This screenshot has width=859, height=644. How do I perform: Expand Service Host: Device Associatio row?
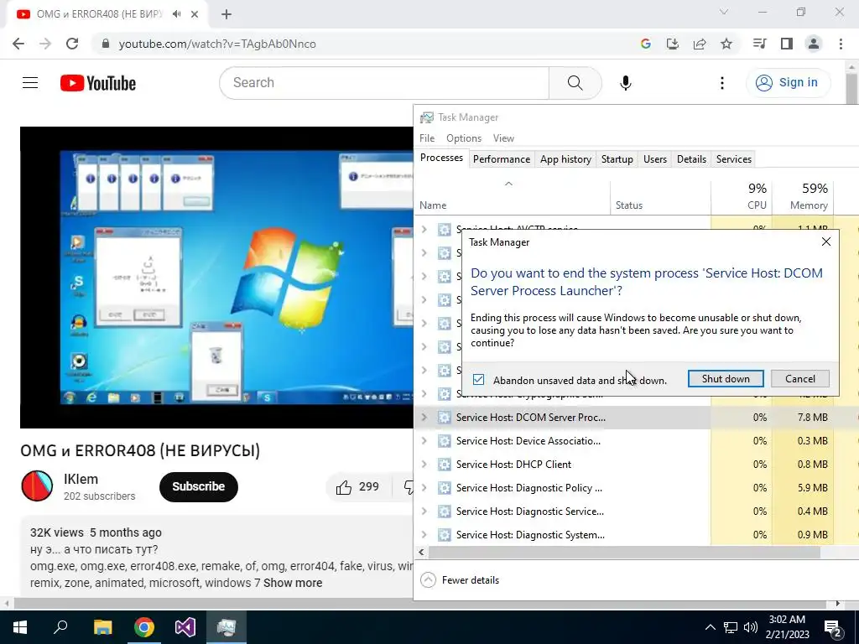click(x=424, y=441)
